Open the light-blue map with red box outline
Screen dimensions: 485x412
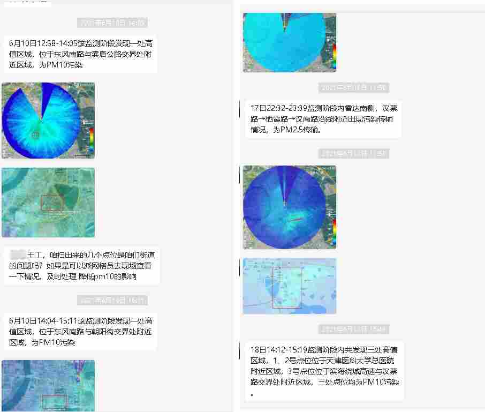click(x=289, y=285)
